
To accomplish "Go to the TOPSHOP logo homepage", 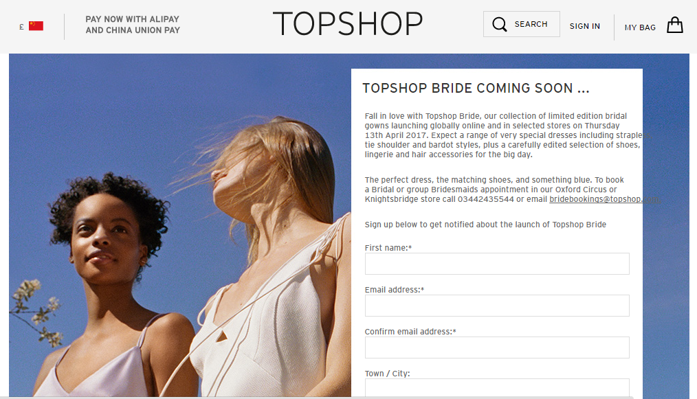I will (x=348, y=24).
